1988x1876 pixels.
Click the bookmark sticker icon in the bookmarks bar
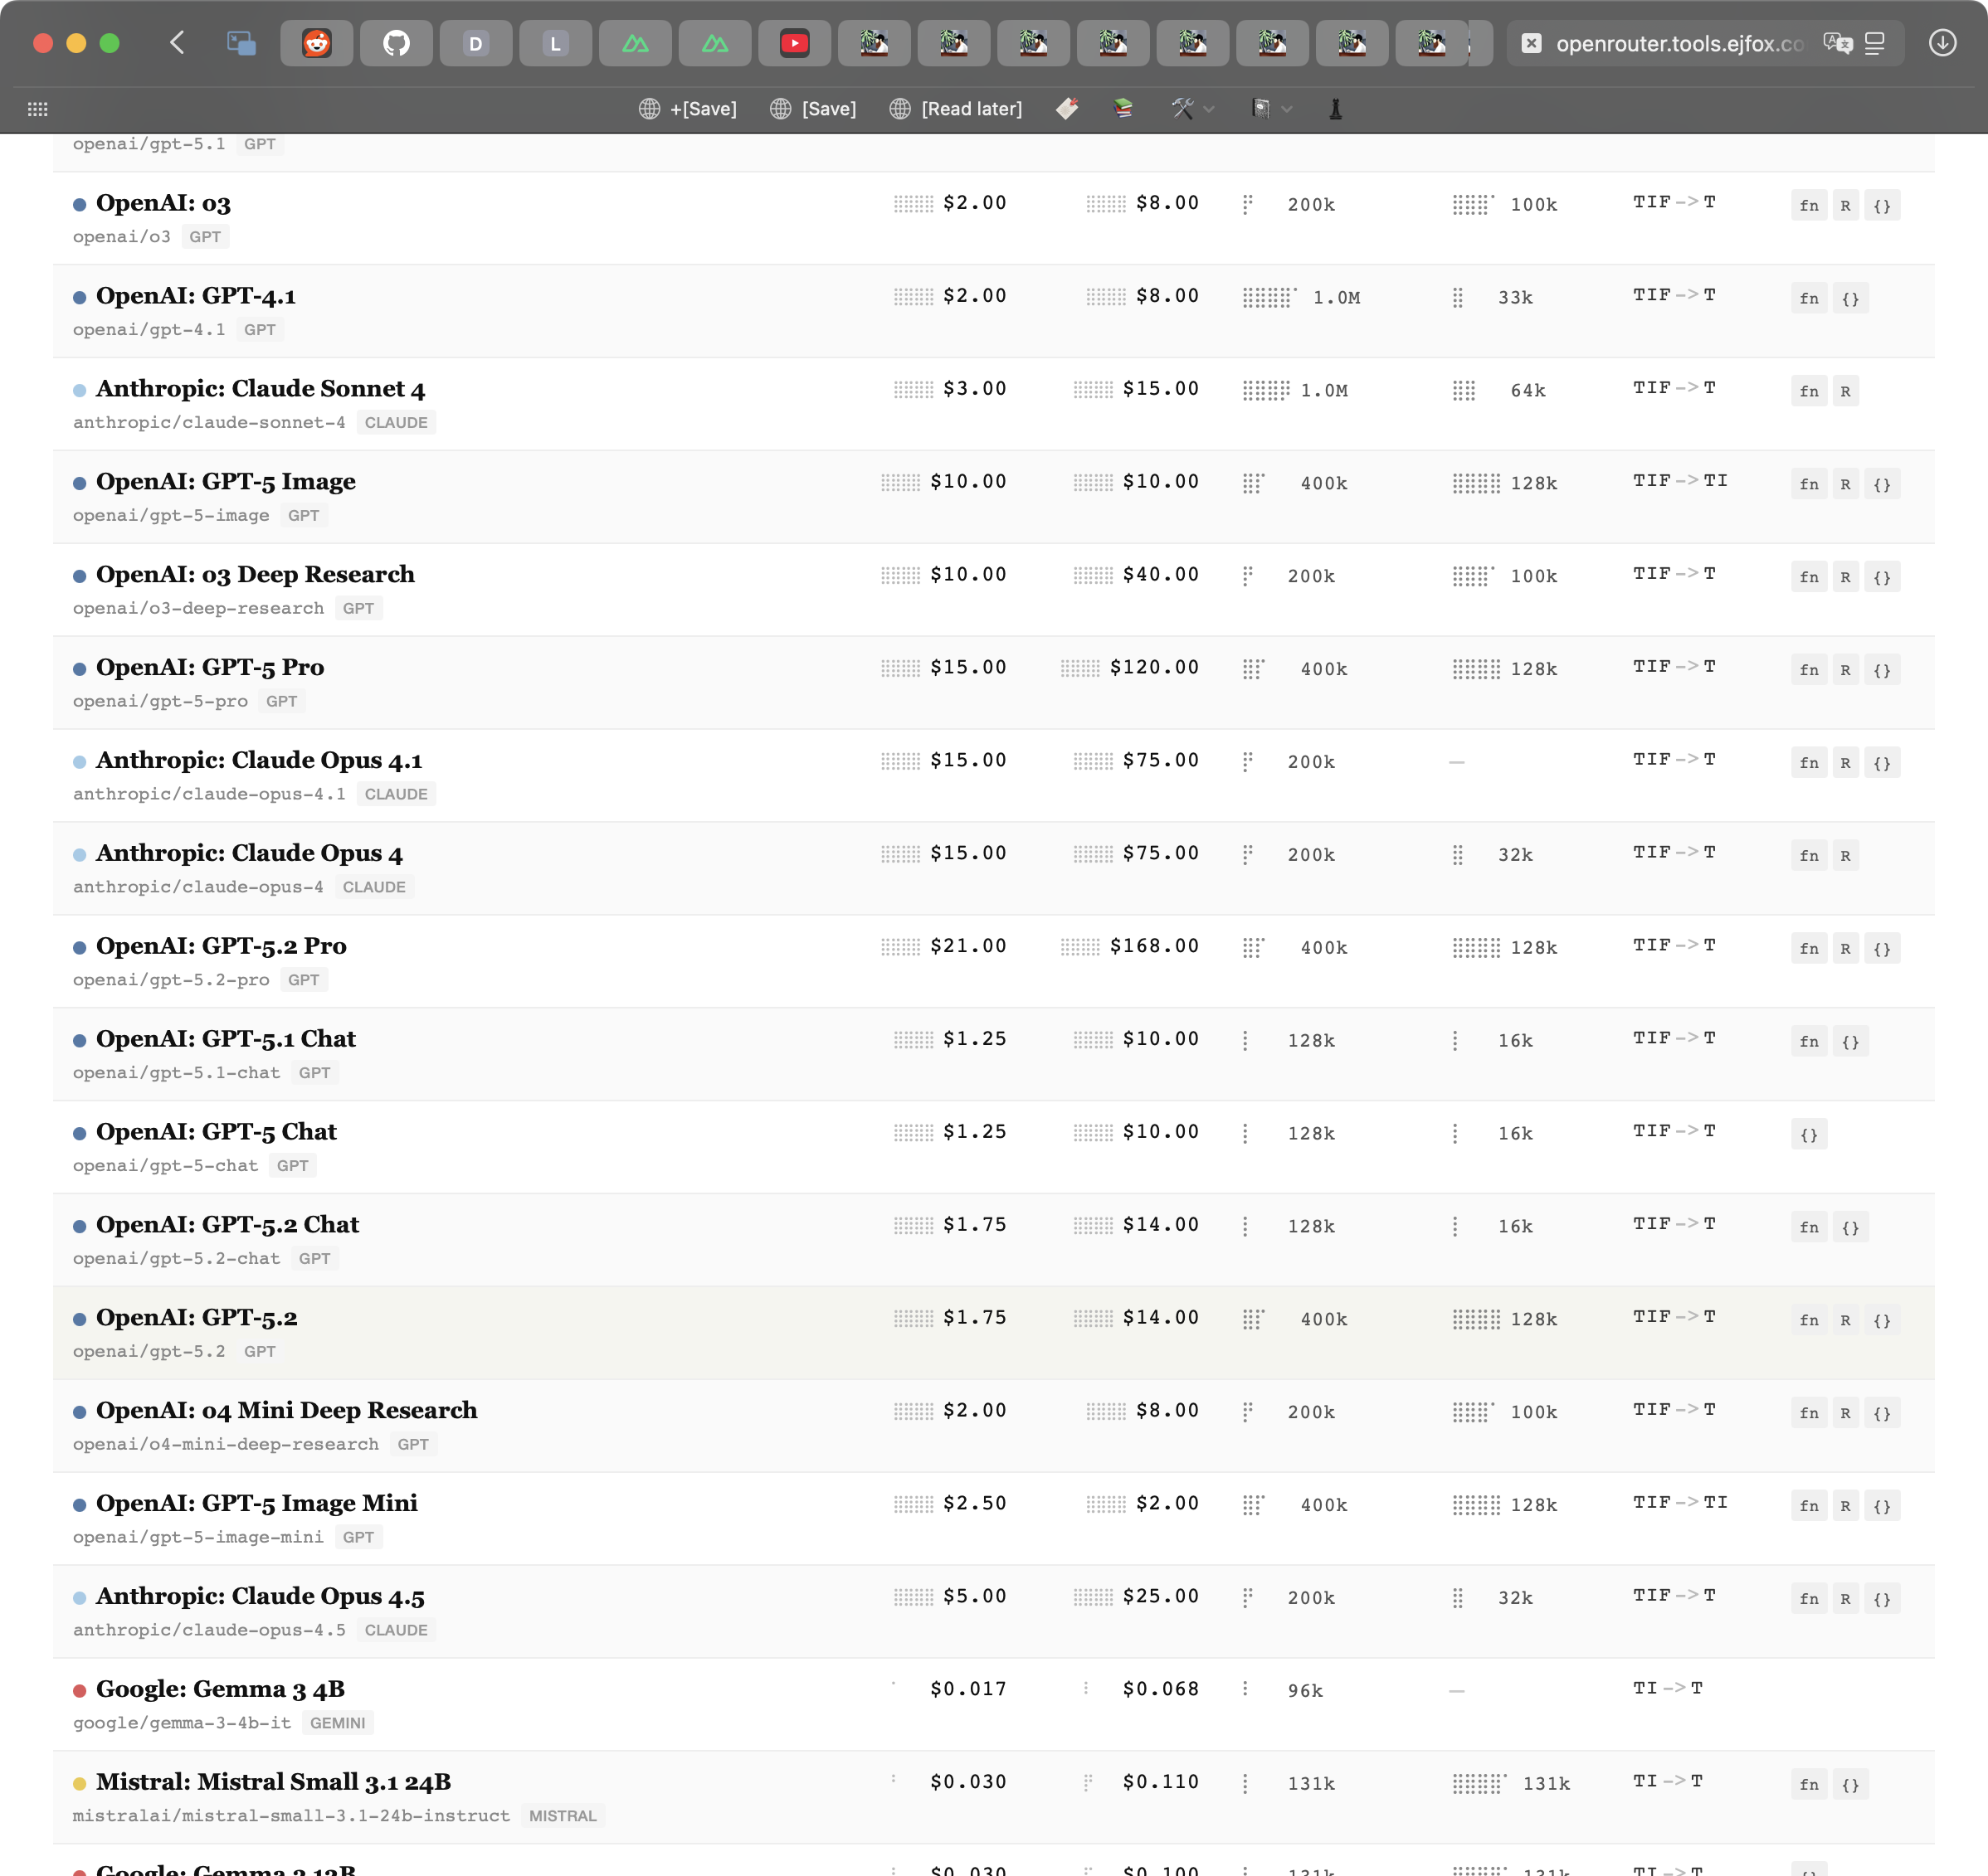pyautogui.click(x=1066, y=108)
